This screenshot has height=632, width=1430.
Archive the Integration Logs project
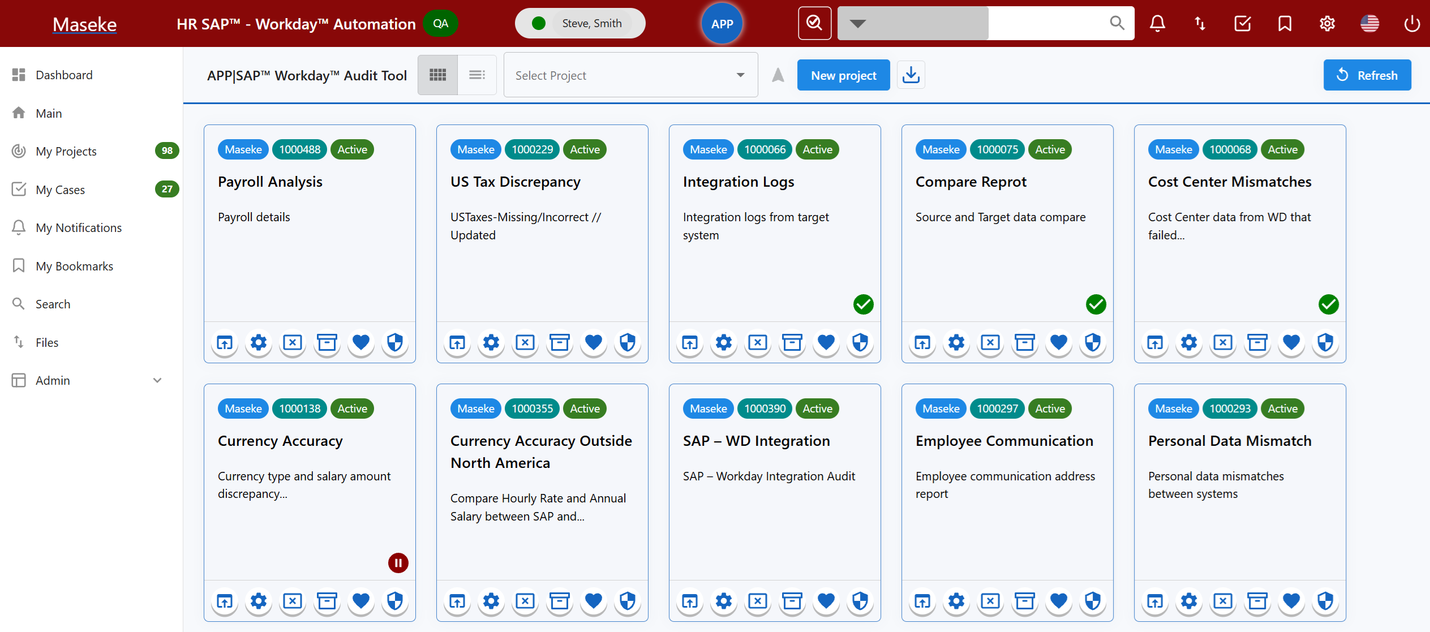click(x=792, y=343)
